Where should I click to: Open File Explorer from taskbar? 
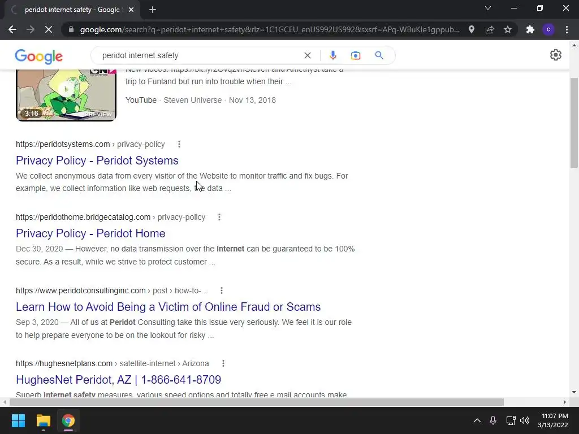coord(43,420)
